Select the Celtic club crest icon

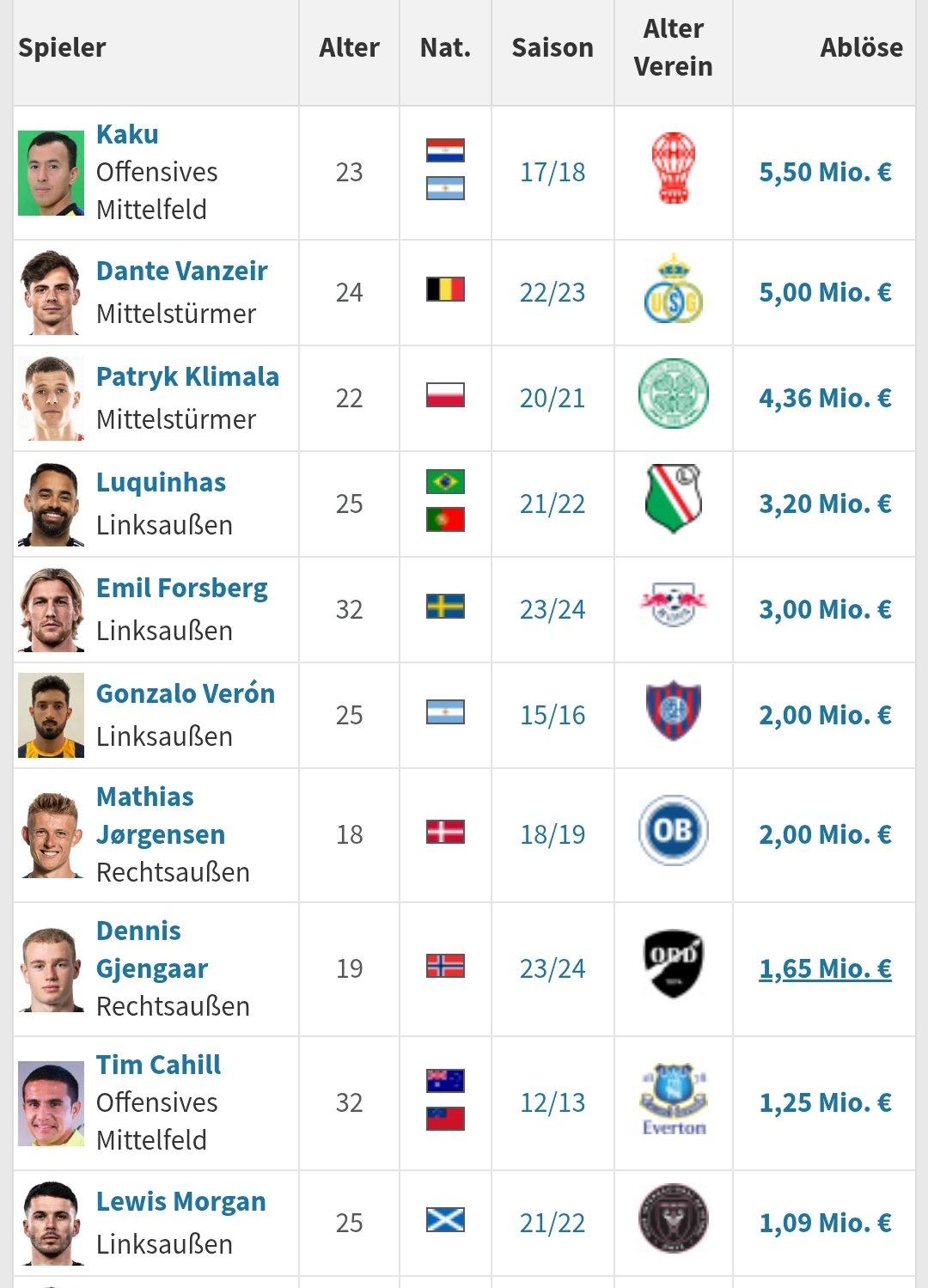click(673, 394)
